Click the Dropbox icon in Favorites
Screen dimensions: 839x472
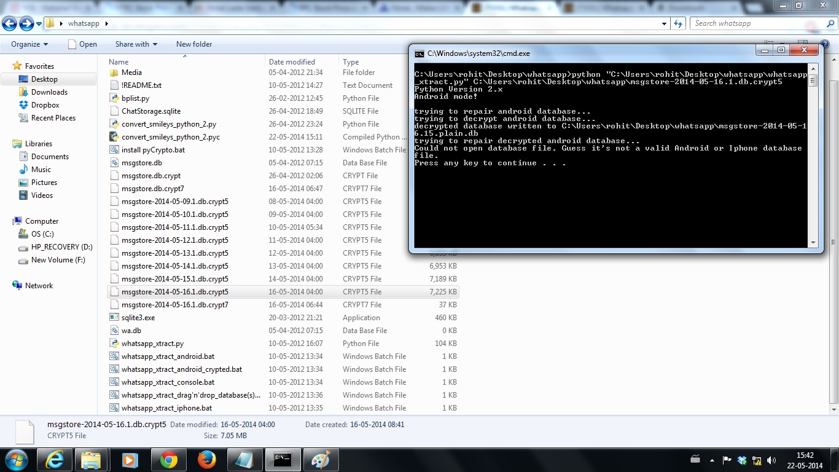[23, 105]
